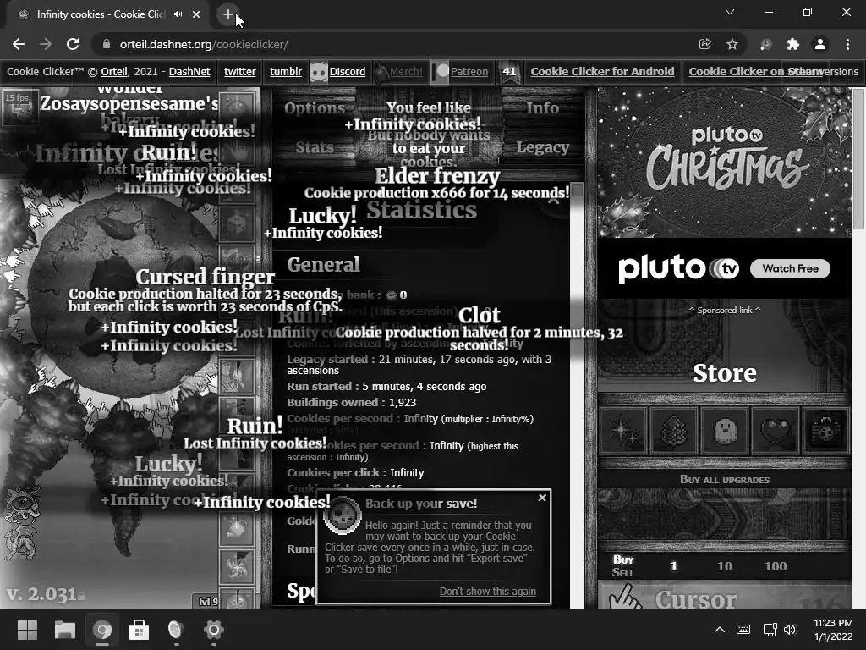
Task: Buy all upgrades in the store
Action: click(x=724, y=480)
